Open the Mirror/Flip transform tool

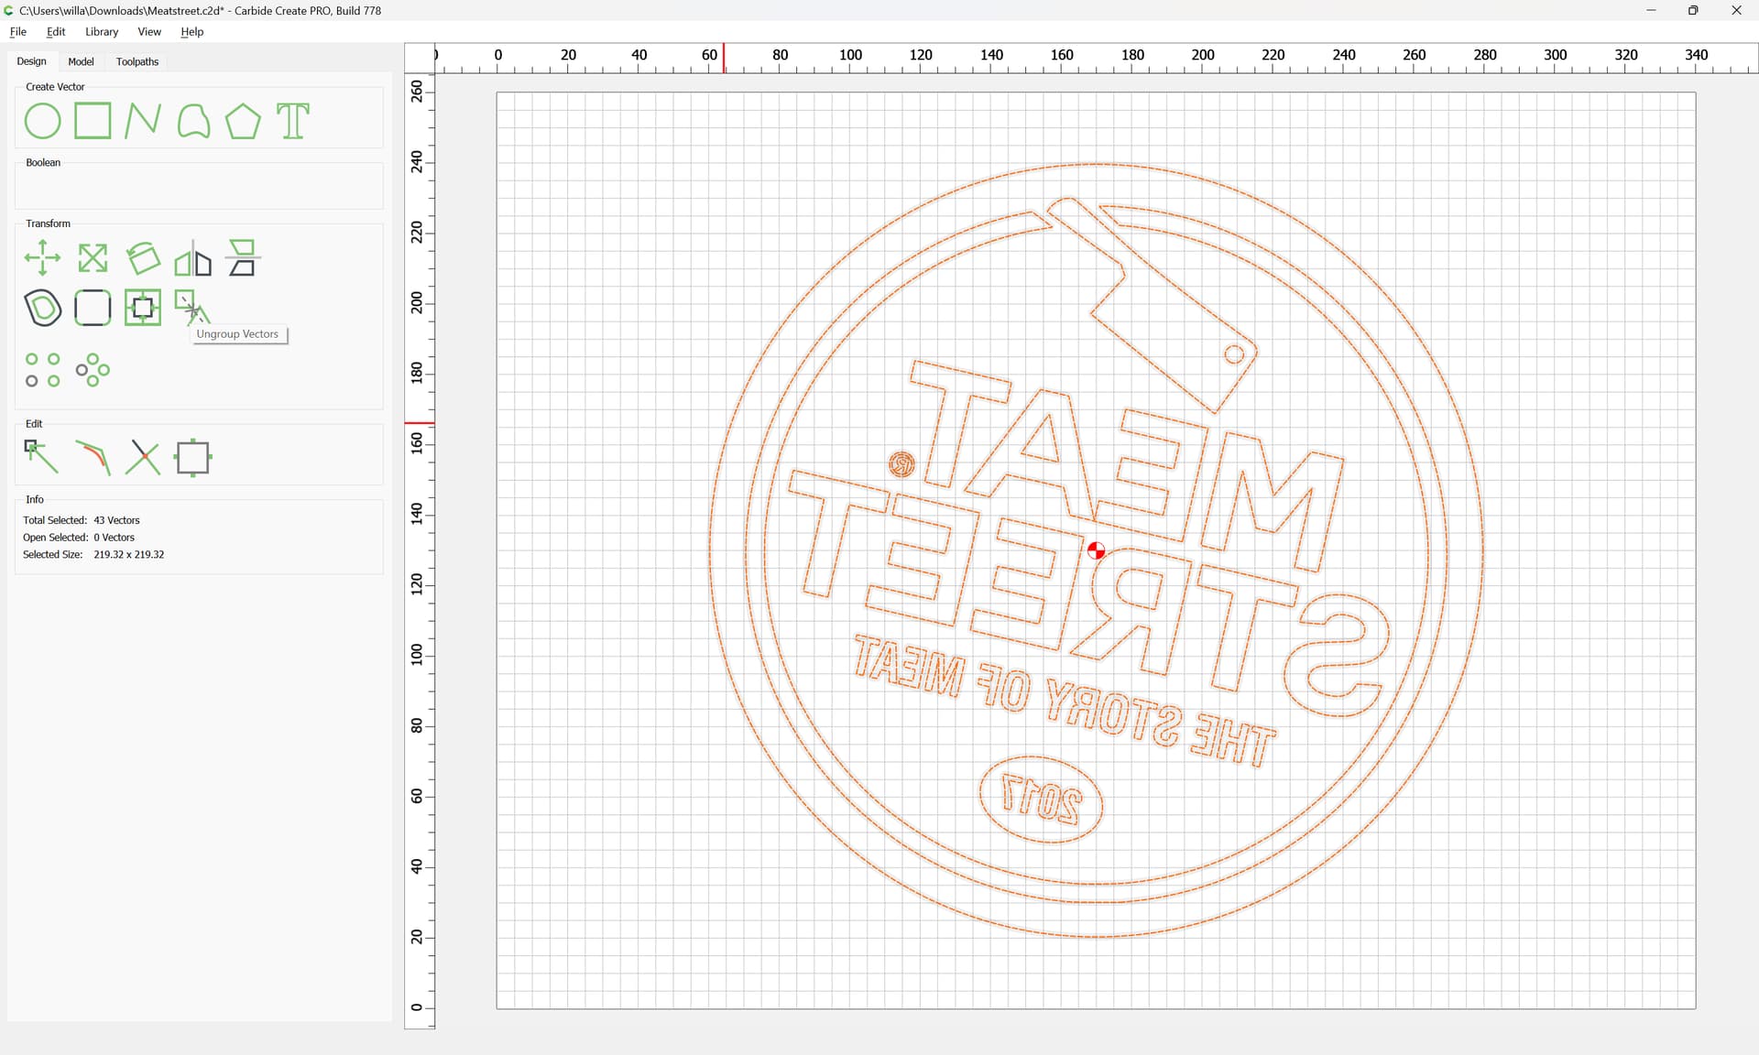point(193,258)
